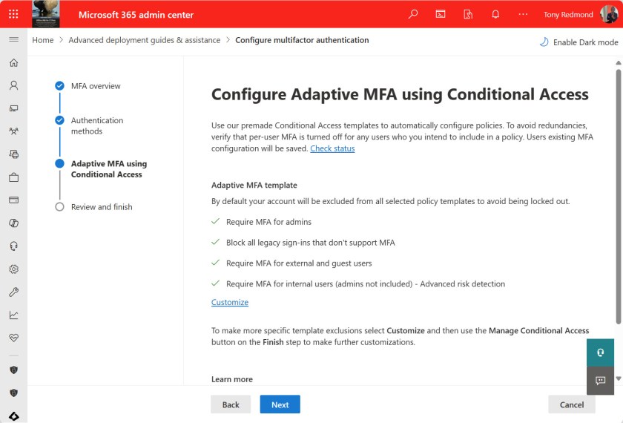Select the Authentication methods step

(x=89, y=125)
